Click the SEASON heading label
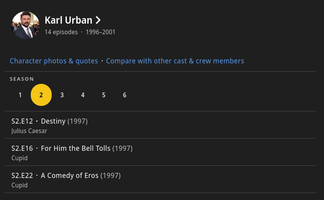 [22, 79]
